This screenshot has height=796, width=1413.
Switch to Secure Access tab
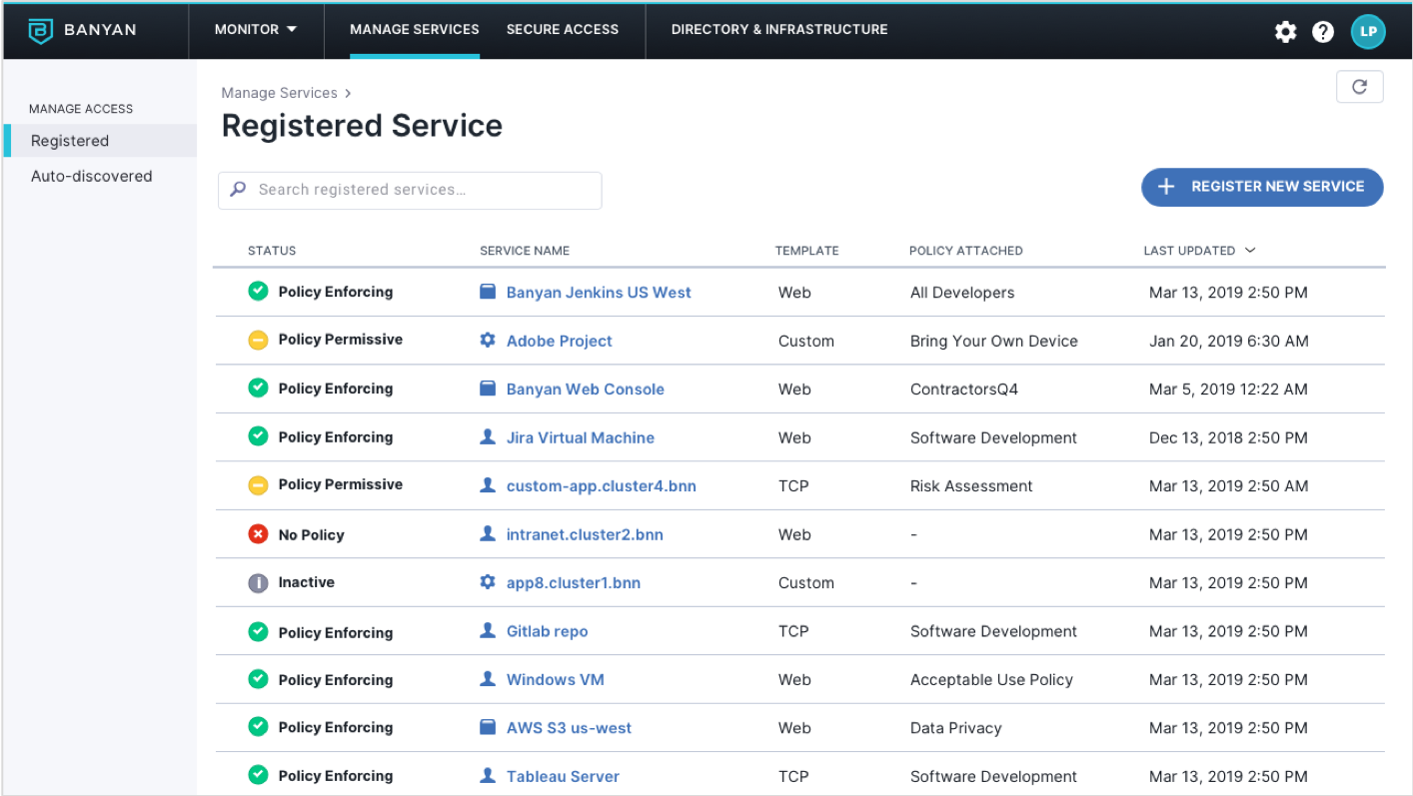point(563,30)
